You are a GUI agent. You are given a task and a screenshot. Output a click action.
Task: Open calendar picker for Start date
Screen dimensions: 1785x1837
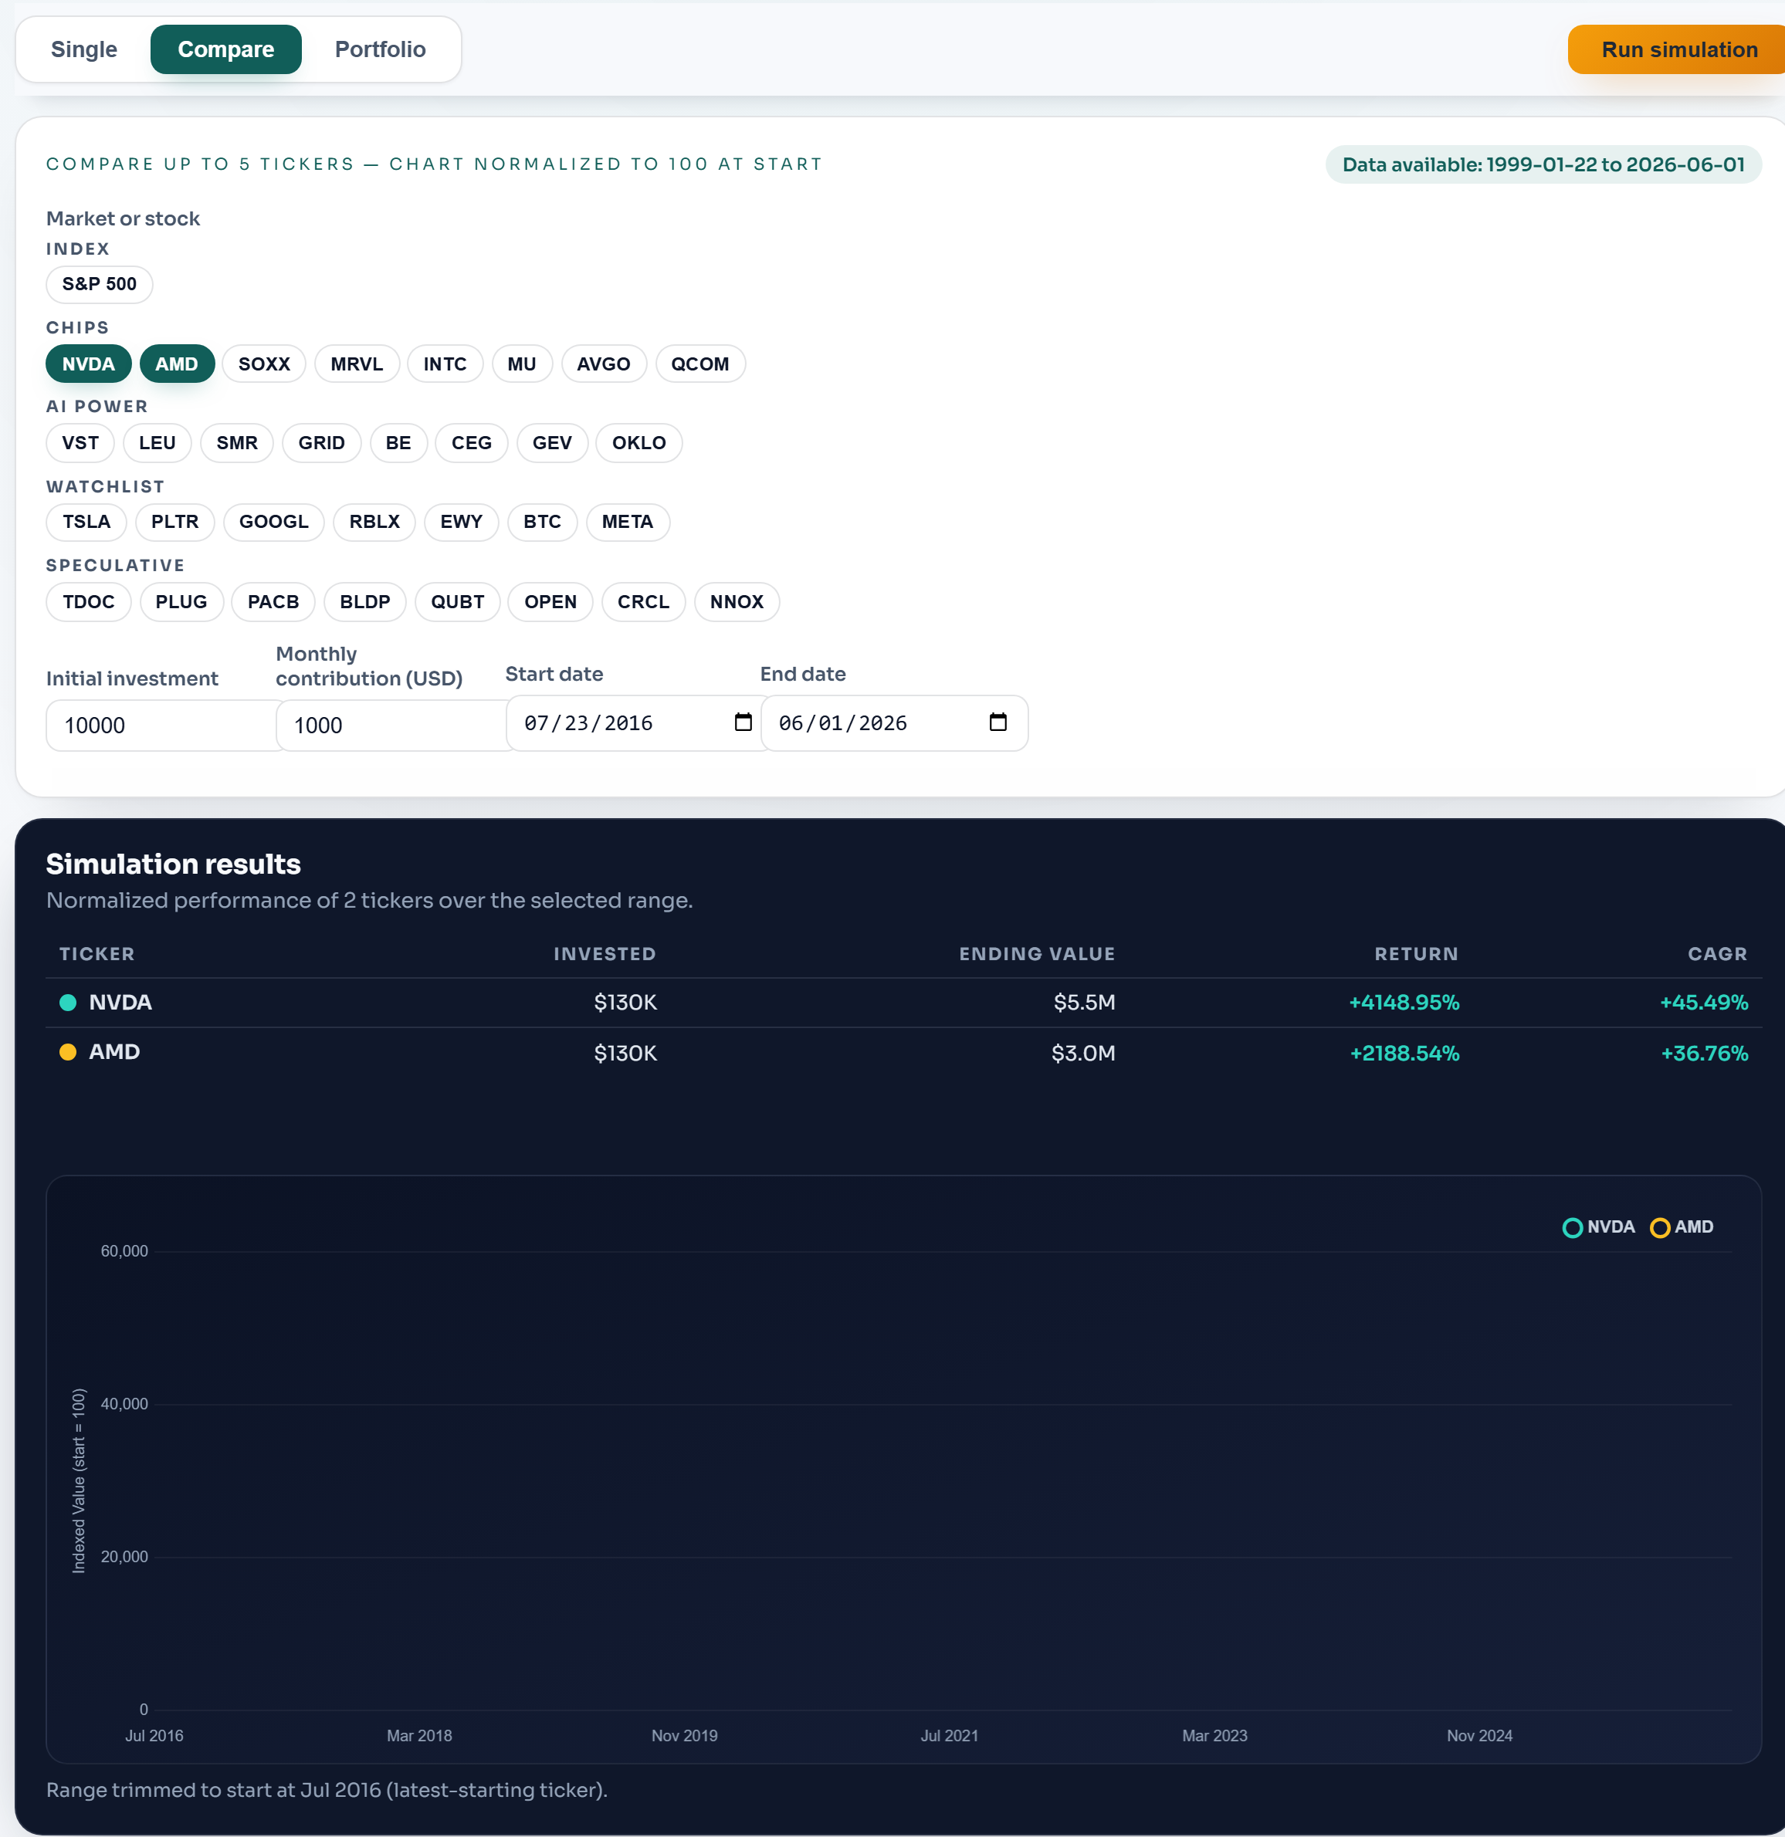coord(743,722)
